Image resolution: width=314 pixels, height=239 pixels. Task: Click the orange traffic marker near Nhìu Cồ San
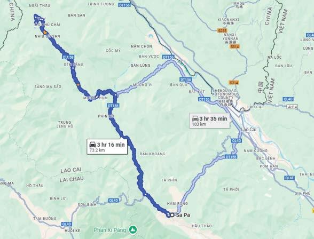[x=45, y=32]
